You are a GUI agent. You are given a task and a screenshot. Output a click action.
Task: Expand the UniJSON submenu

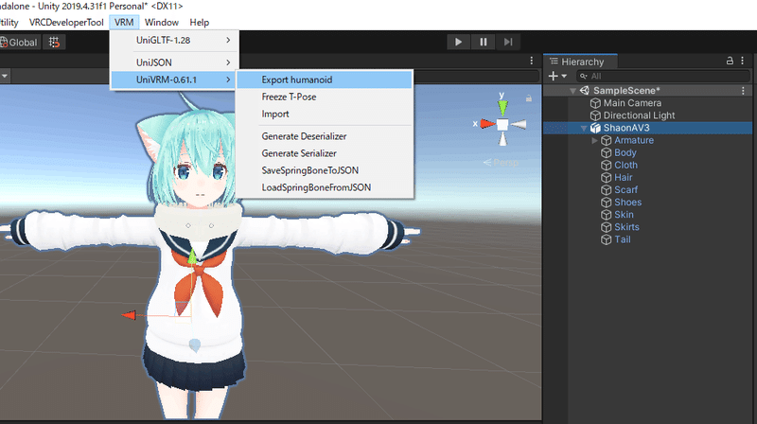(175, 62)
